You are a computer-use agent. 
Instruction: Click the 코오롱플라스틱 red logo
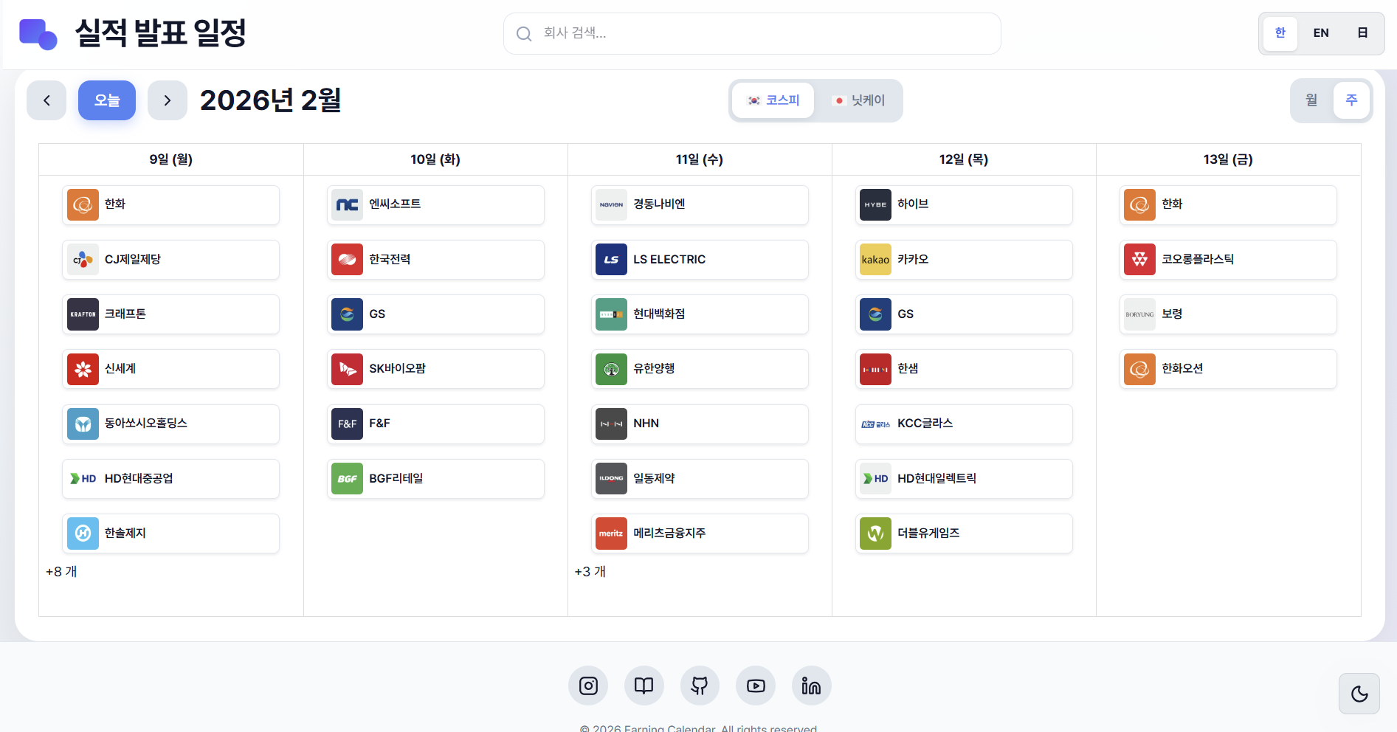click(1139, 260)
